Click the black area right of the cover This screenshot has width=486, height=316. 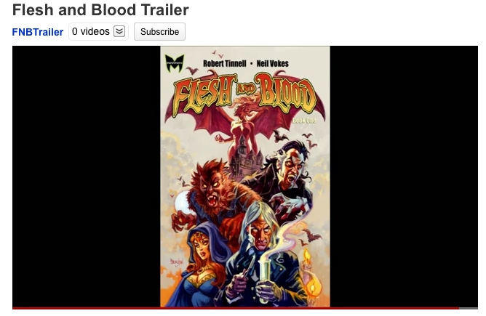[404, 177]
